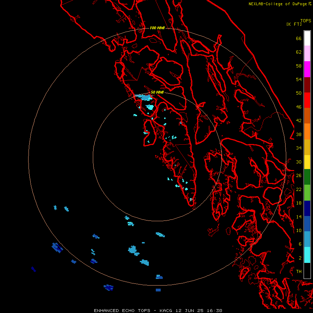Click legend value "14"

click(299, 217)
